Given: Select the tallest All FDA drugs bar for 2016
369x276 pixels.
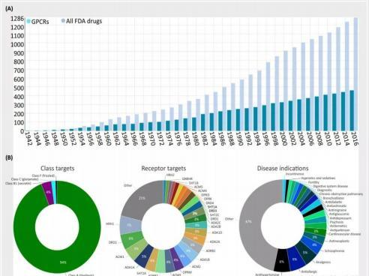Looking at the screenshot, I should click(355, 74).
